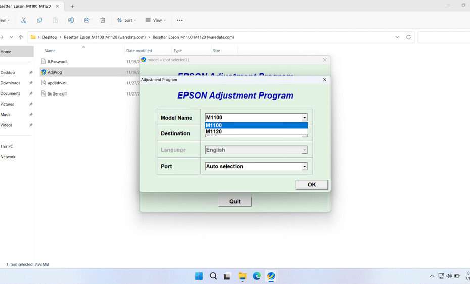Screen dimensions: 470x284
Task: Expand recent locations chevron near Up arrow
Action: point(11,37)
